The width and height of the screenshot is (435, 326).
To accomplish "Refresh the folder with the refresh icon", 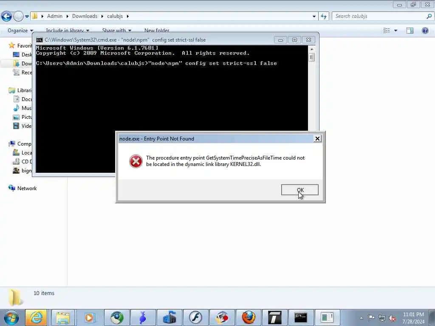I will [x=323, y=17].
